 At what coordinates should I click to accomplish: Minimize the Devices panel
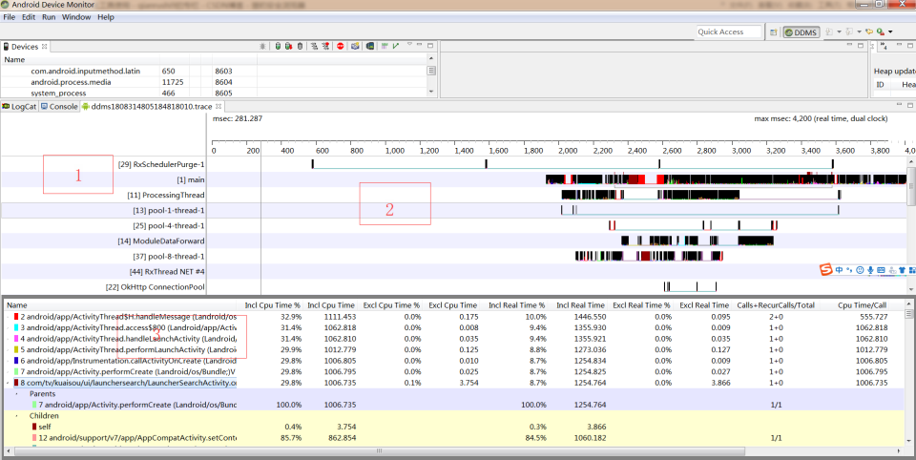[420, 45]
